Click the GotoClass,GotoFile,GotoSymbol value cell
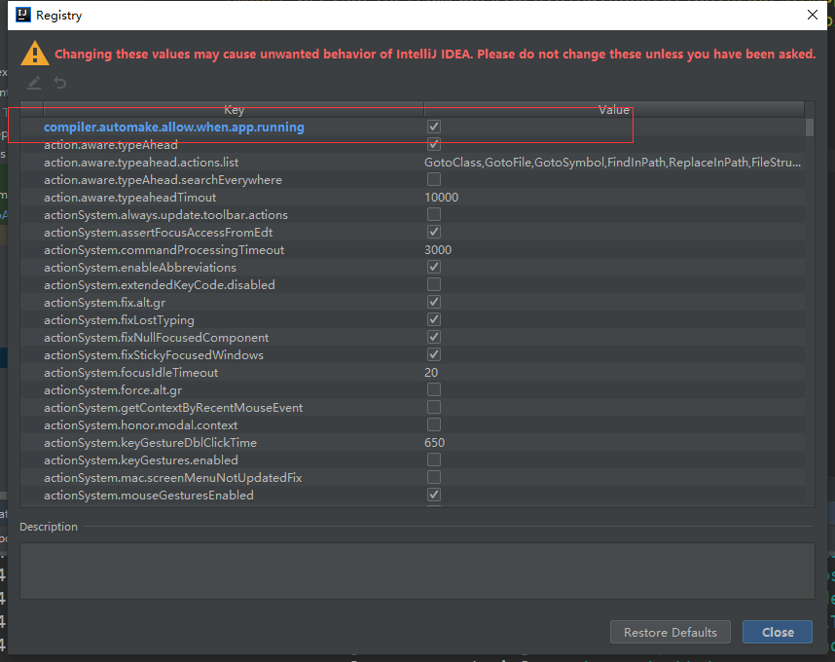Screen dimensions: 835x662 point(612,163)
